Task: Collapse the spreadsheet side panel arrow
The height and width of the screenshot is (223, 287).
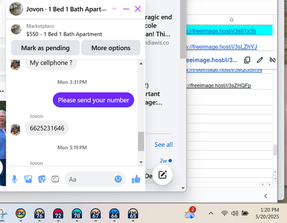Action: (x=266, y=196)
